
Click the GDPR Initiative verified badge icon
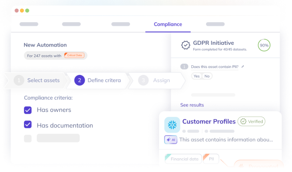tap(186, 45)
